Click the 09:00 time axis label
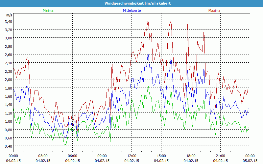263x164 pixels. click(x=102, y=156)
